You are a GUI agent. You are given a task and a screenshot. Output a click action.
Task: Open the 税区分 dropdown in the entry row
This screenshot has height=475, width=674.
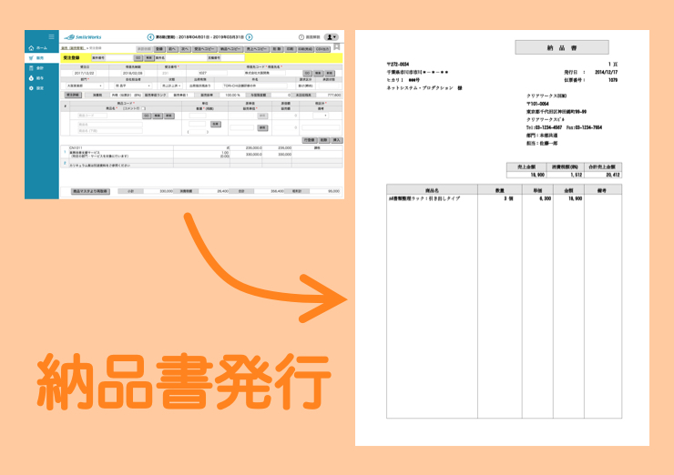point(321,116)
